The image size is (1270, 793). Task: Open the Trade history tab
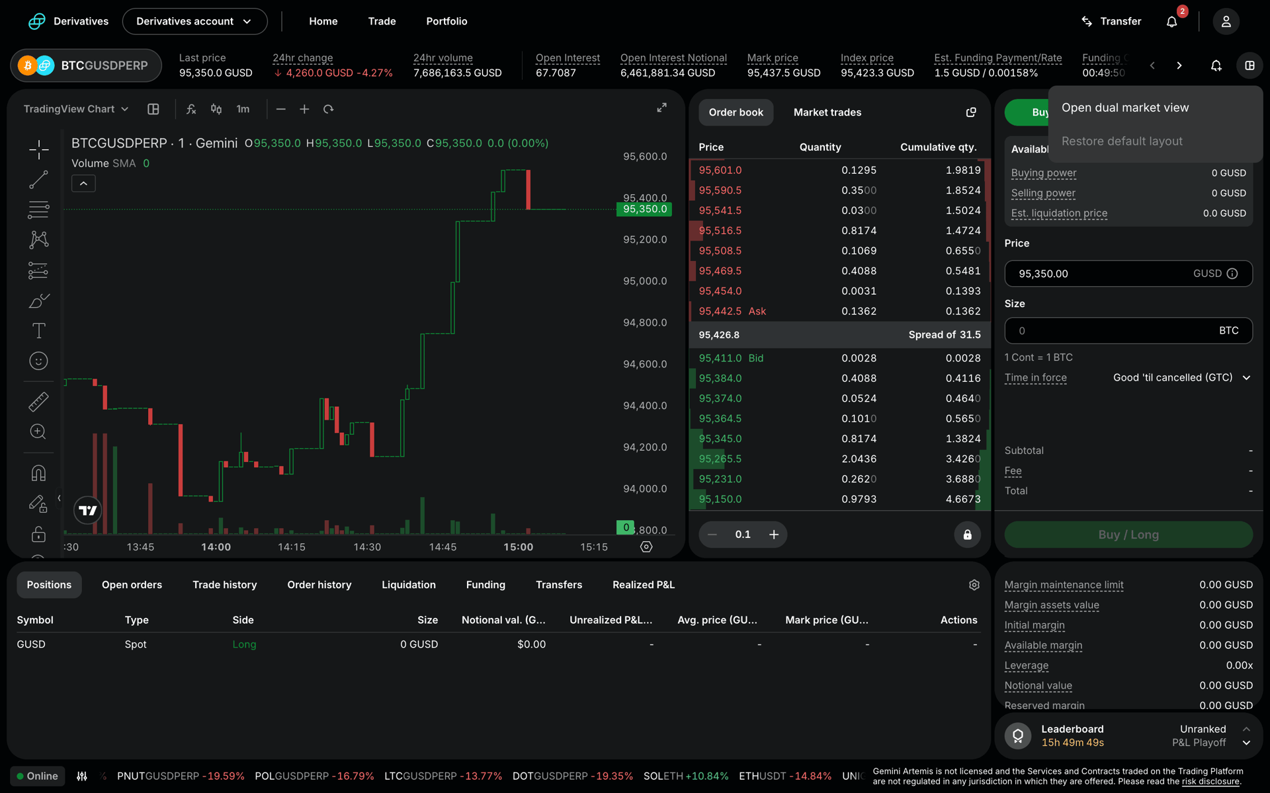click(x=224, y=585)
